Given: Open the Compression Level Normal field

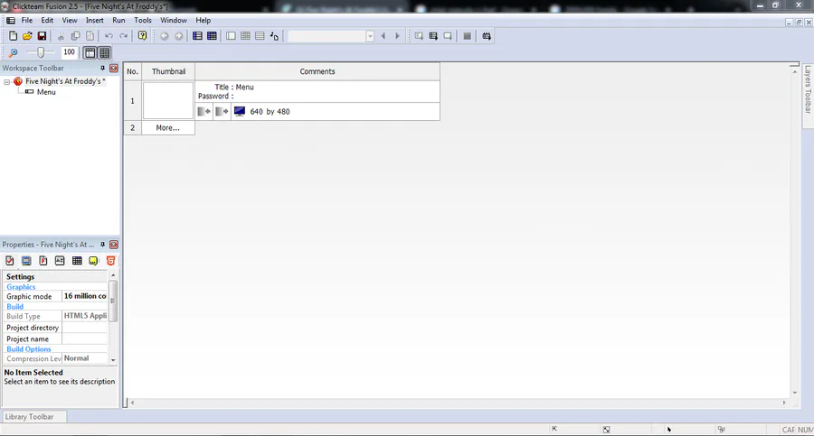Looking at the screenshot, I should [x=85, y=358].
